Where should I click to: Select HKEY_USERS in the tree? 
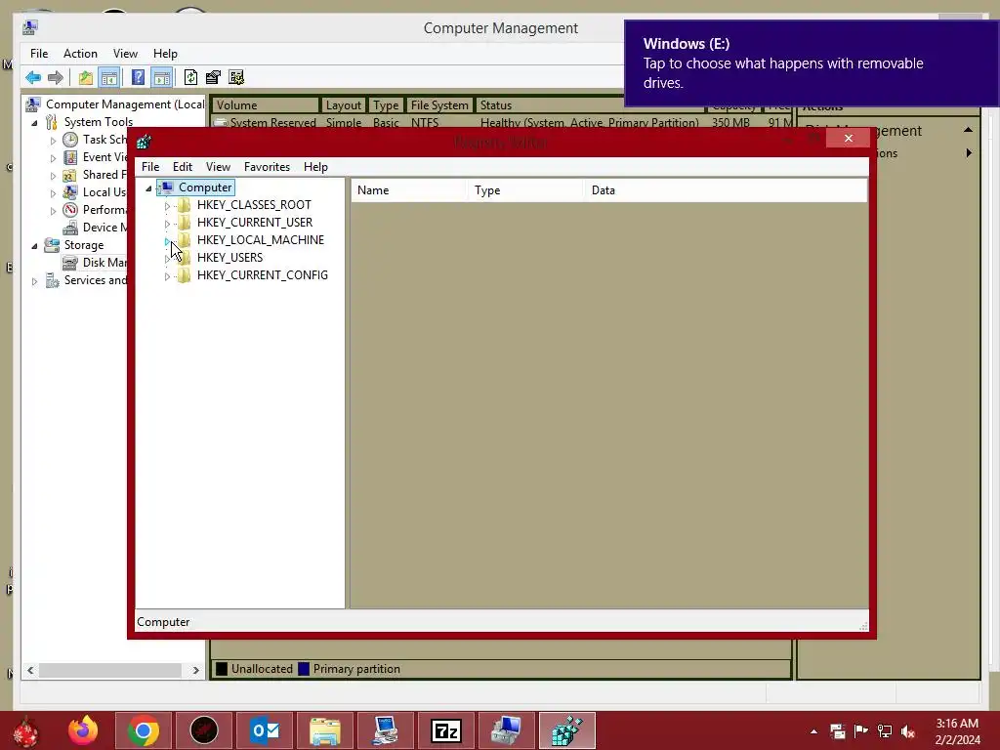(229, 258)
